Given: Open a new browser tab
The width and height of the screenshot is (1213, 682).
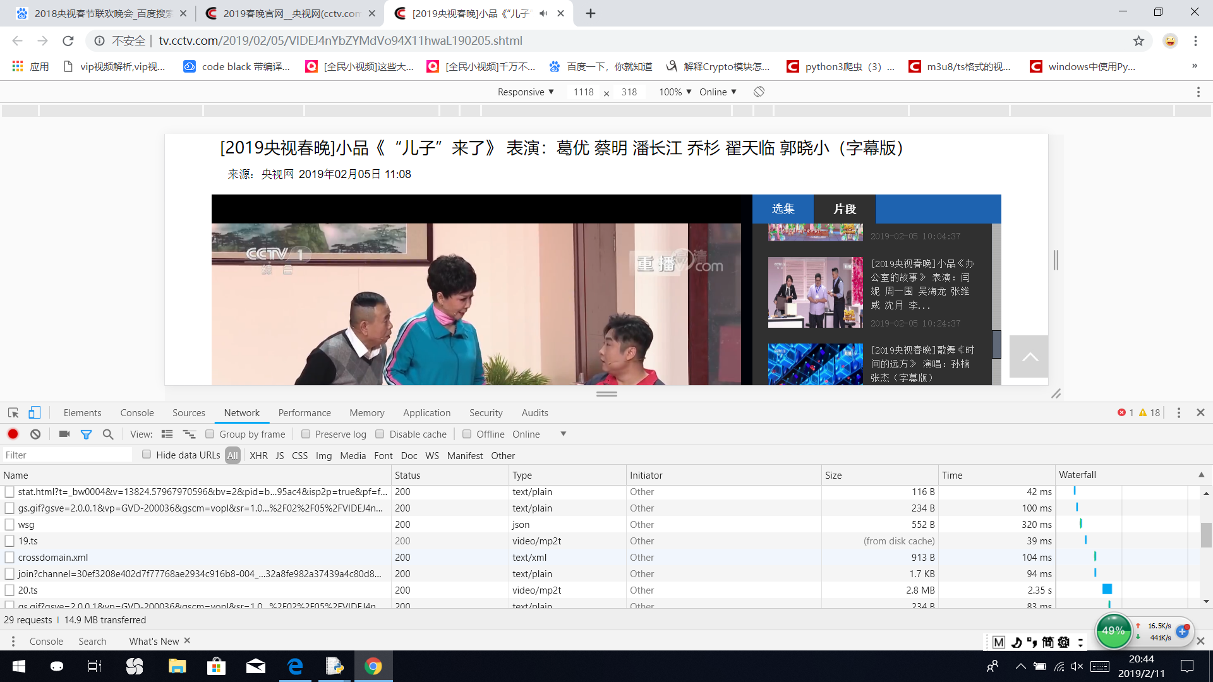Looking at the screenshot, I should [591, 13].
